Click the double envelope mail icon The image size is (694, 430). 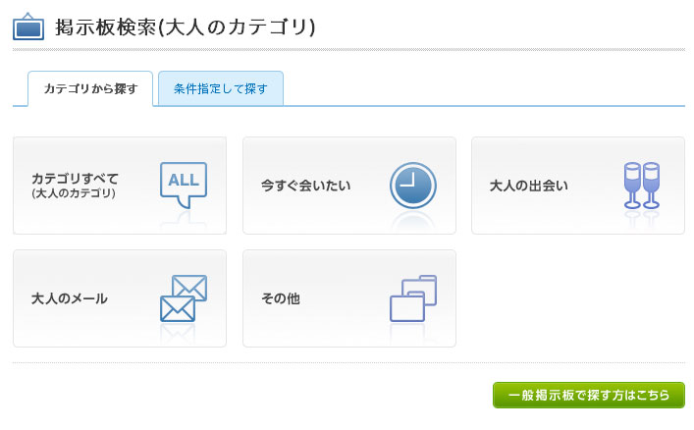[x=184, y=298]
